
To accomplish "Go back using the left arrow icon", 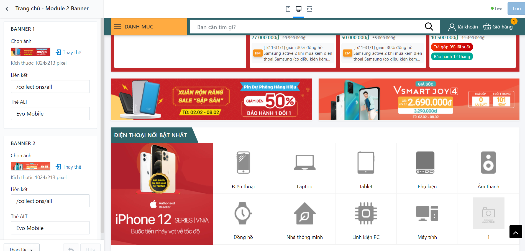I will pos(7,9).
